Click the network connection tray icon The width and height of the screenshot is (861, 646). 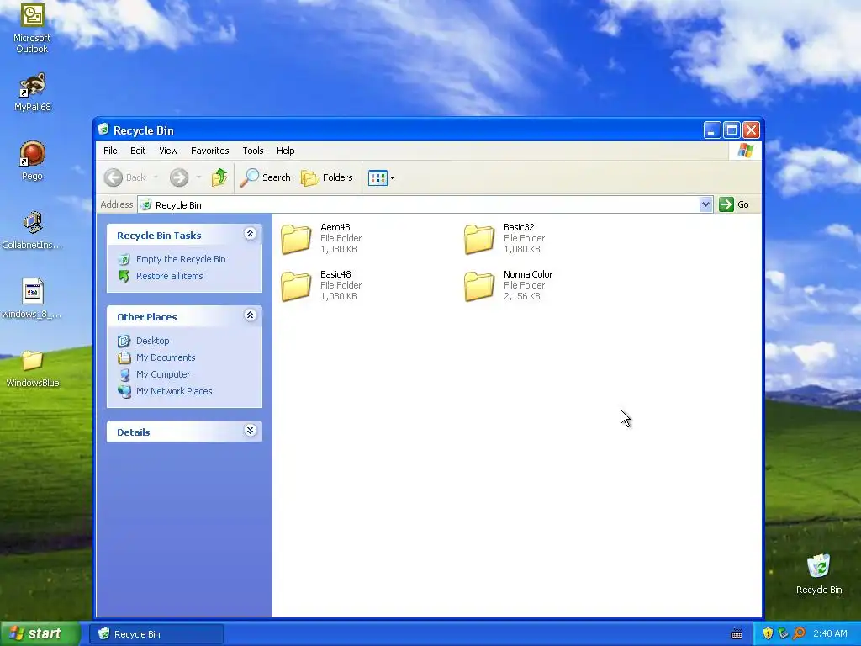pyautogui.click(x=783, y=633)
